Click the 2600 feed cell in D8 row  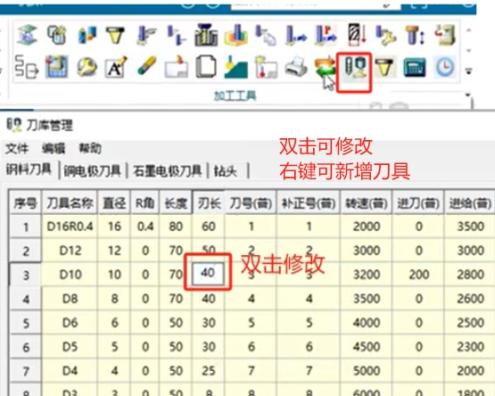point(470,299)
